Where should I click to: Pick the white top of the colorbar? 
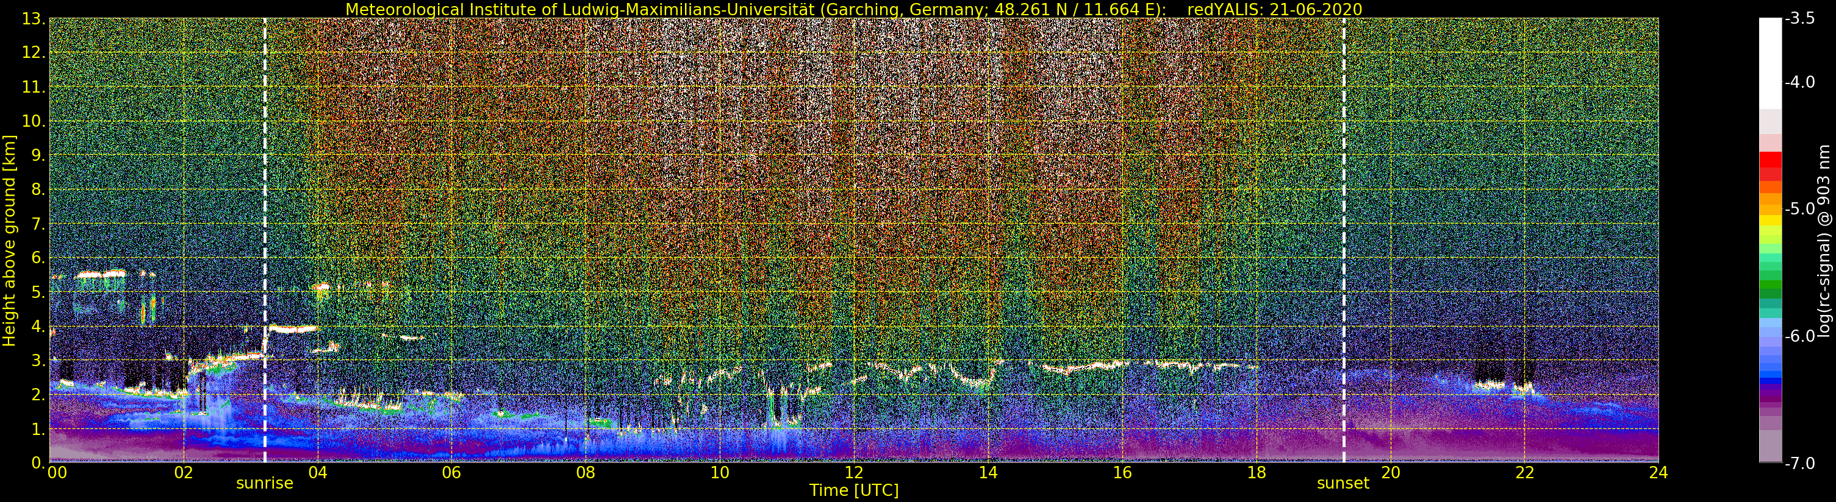[x=1770, y=63]
